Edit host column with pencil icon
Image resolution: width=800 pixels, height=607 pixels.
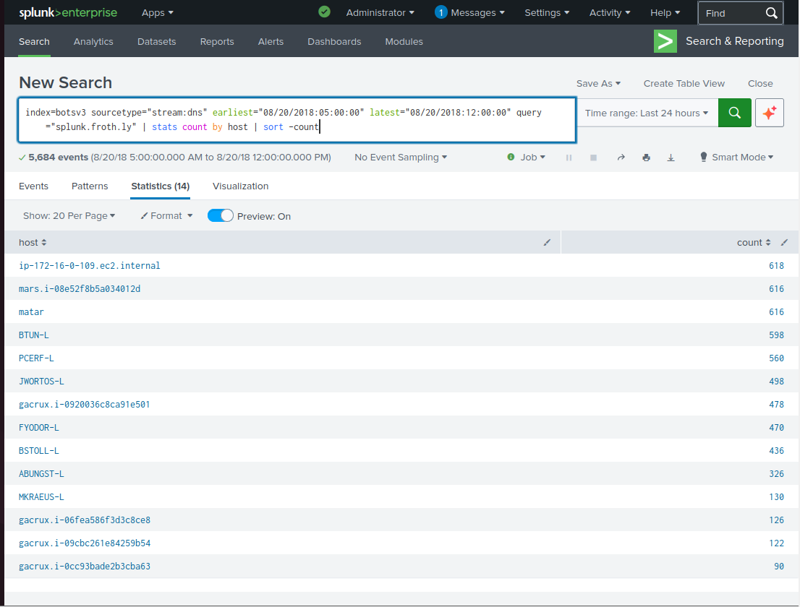click(547, 243)
